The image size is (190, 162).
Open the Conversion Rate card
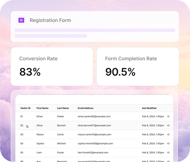pyautogui.click(x=52, y=67)
